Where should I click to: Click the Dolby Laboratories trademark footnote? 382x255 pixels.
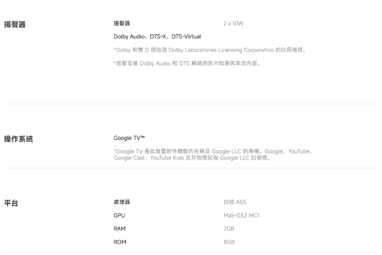coord(210,50)
